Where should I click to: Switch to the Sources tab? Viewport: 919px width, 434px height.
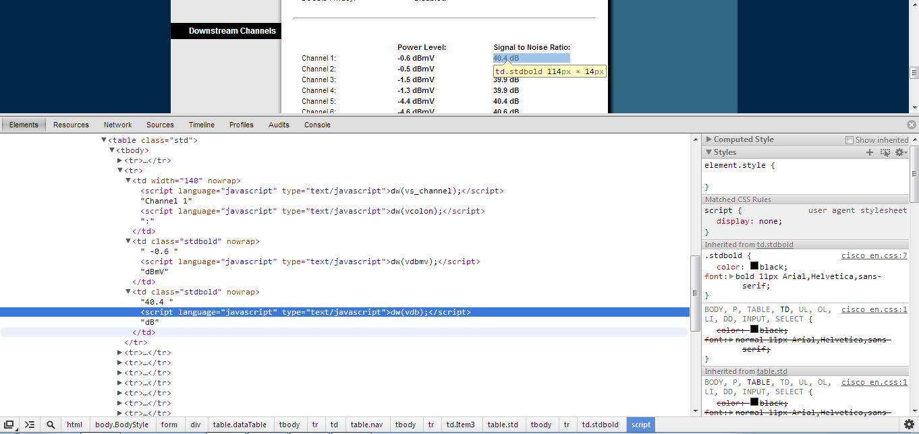(160, 125)
